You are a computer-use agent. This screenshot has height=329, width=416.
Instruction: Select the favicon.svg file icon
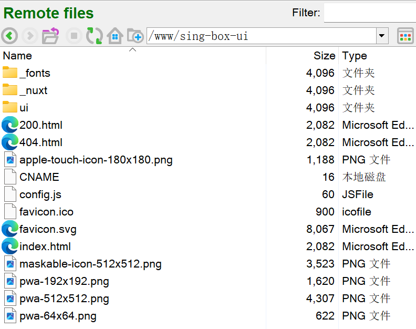tap(10, 229)
